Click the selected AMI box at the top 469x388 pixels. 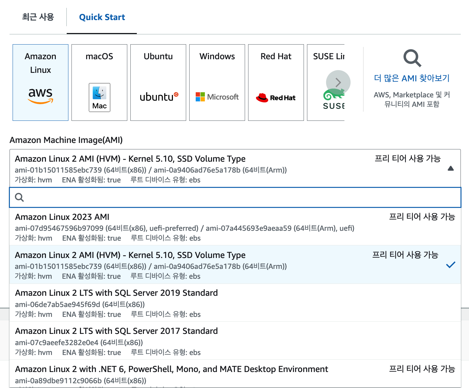pyautogui.click(x=235, y=168)
